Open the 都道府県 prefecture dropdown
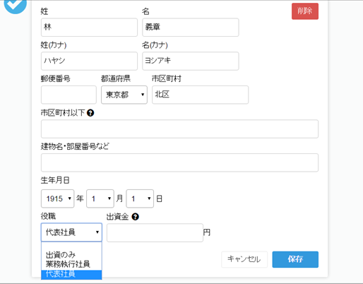Viewport: 363px width, 284px height. [124, 95]
